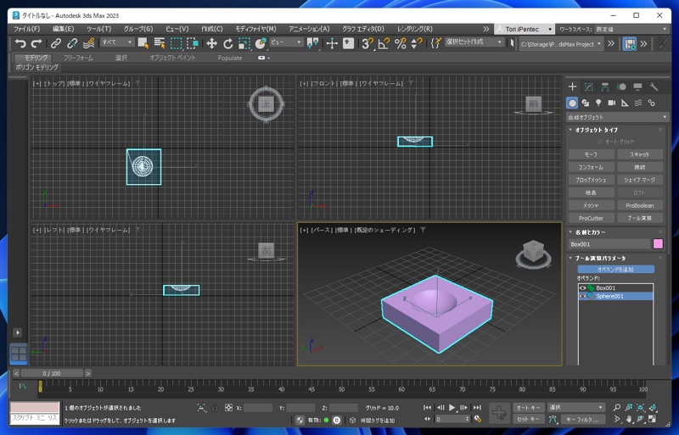This screenshot has width=679, height=435.
Task: Open the Modify panel tab icon
Action: [588, 87]
